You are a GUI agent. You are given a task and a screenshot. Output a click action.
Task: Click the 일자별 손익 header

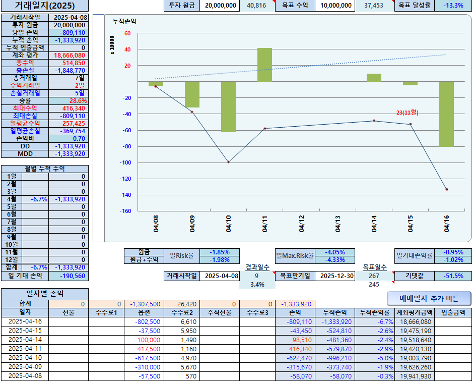(x=45, y=294)
